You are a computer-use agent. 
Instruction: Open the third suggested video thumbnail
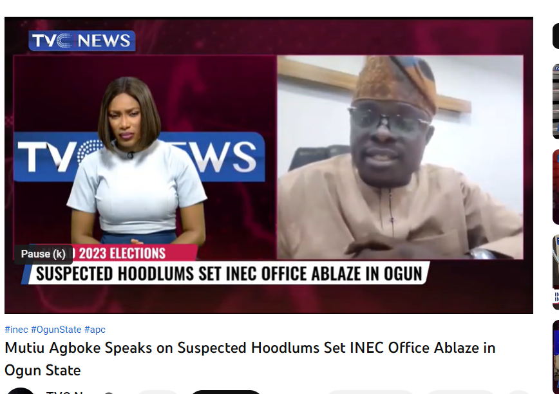tap(556, 272)
